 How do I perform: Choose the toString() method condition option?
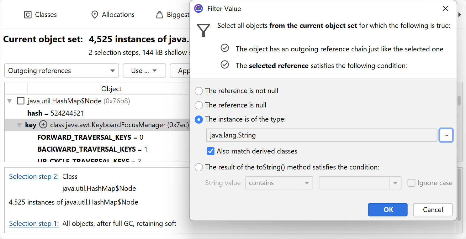pyautogui.click(x=199, y=167)
